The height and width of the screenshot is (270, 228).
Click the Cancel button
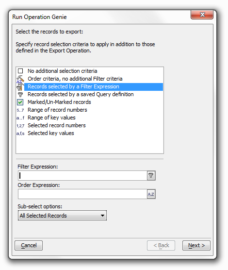(x=29, y=245)
